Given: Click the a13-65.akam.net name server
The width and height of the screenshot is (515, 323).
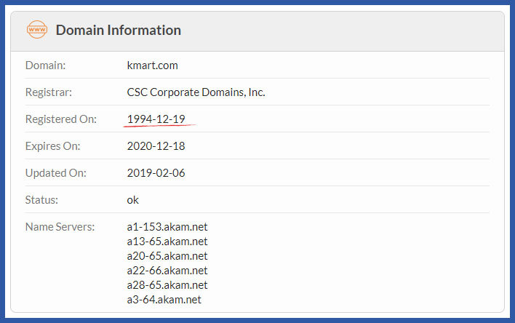Looking at the screenshot, I should tap(167, 242).
